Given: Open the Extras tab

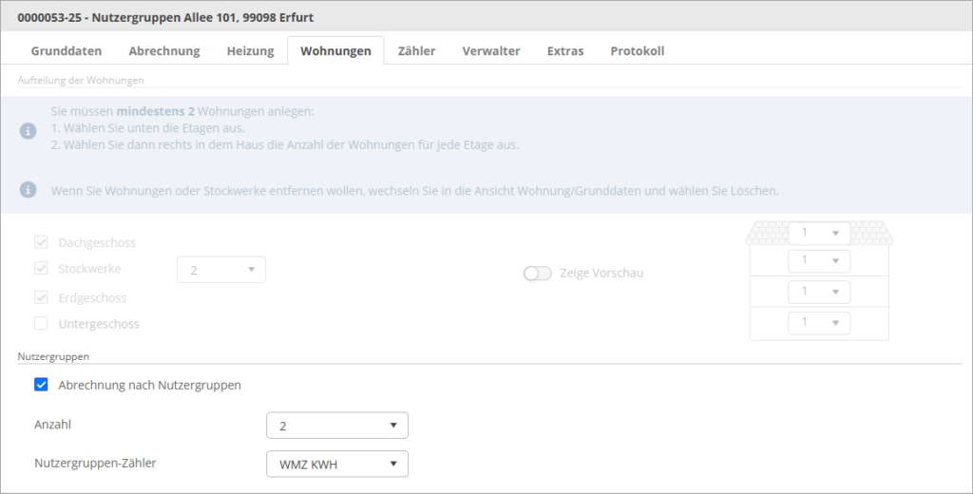Looking at the screenshot, I should (x=565, y=51).
